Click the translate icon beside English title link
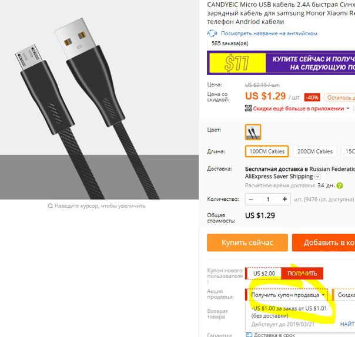Screen dimensions: 355x337 tap(212, 33)
